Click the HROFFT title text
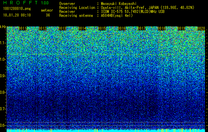208x132 pixels. 21,3
